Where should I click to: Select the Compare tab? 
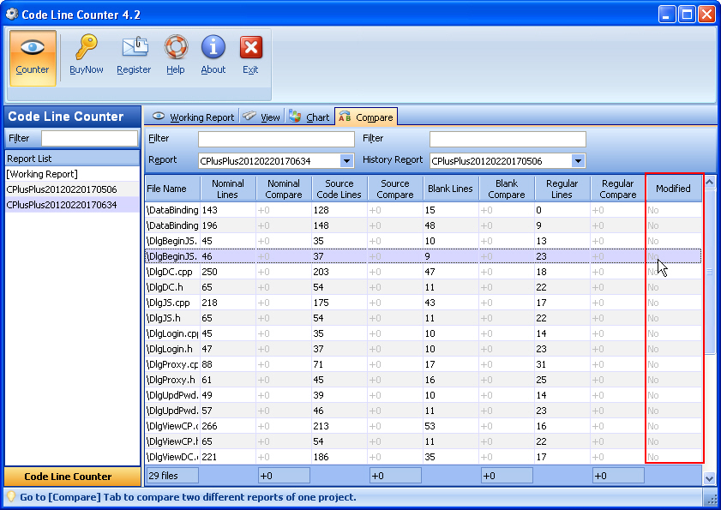pyautogui.click(x=366, y=117)
